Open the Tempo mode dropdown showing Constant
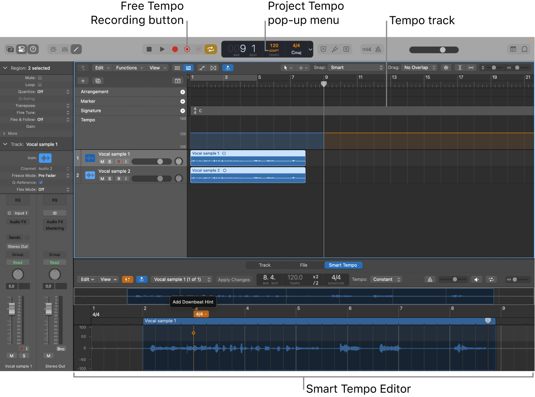This screenshot has width=535, height=397. [385, 279]
